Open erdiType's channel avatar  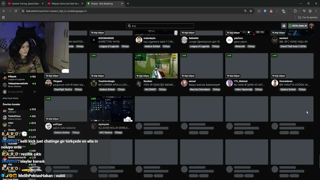[48, 126]
